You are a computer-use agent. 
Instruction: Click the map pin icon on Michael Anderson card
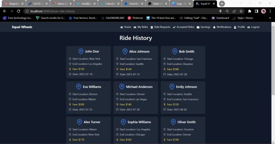point(122,87)
